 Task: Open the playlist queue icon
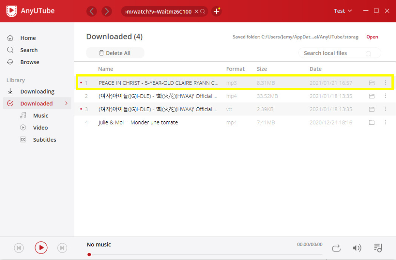tap(378, 248)
